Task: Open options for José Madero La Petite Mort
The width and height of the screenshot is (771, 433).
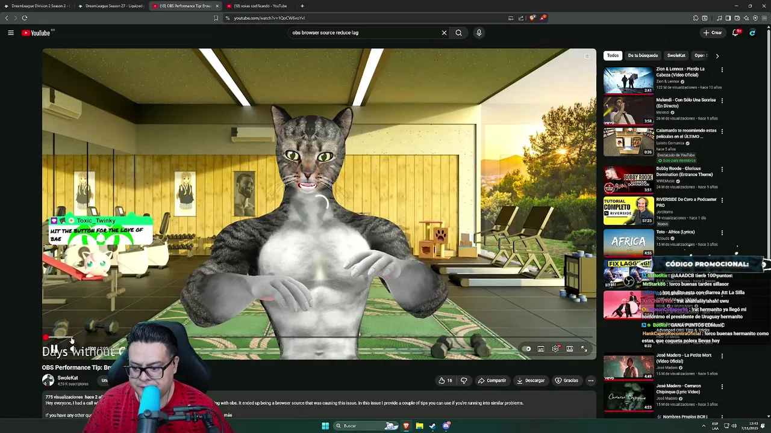Action: pos(722,356)
